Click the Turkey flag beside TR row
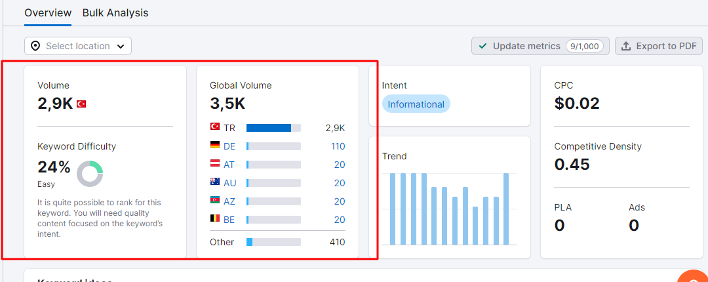 point(215,127)
